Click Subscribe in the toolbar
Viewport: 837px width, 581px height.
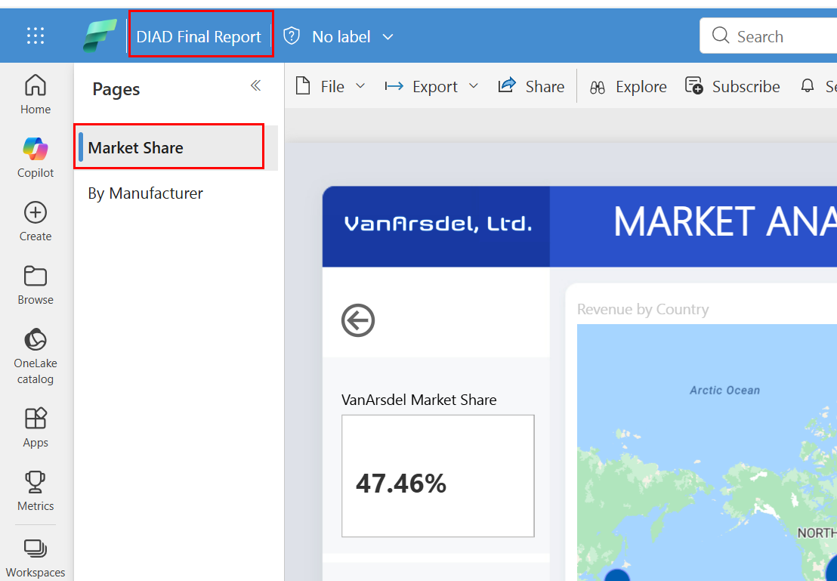point(733,86)
